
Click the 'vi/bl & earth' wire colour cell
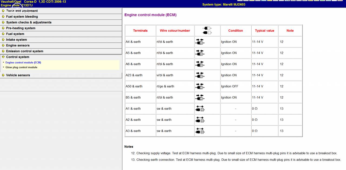pyautogui.click(x=175, y=75)
